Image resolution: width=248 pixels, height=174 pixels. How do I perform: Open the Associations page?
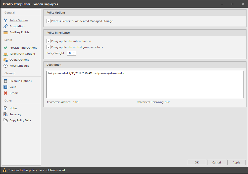pyautogui.click(x=17, y=26)
